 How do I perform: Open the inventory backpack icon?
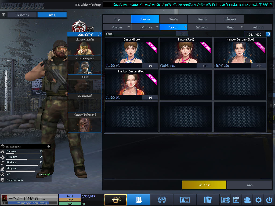click(139, 200)
